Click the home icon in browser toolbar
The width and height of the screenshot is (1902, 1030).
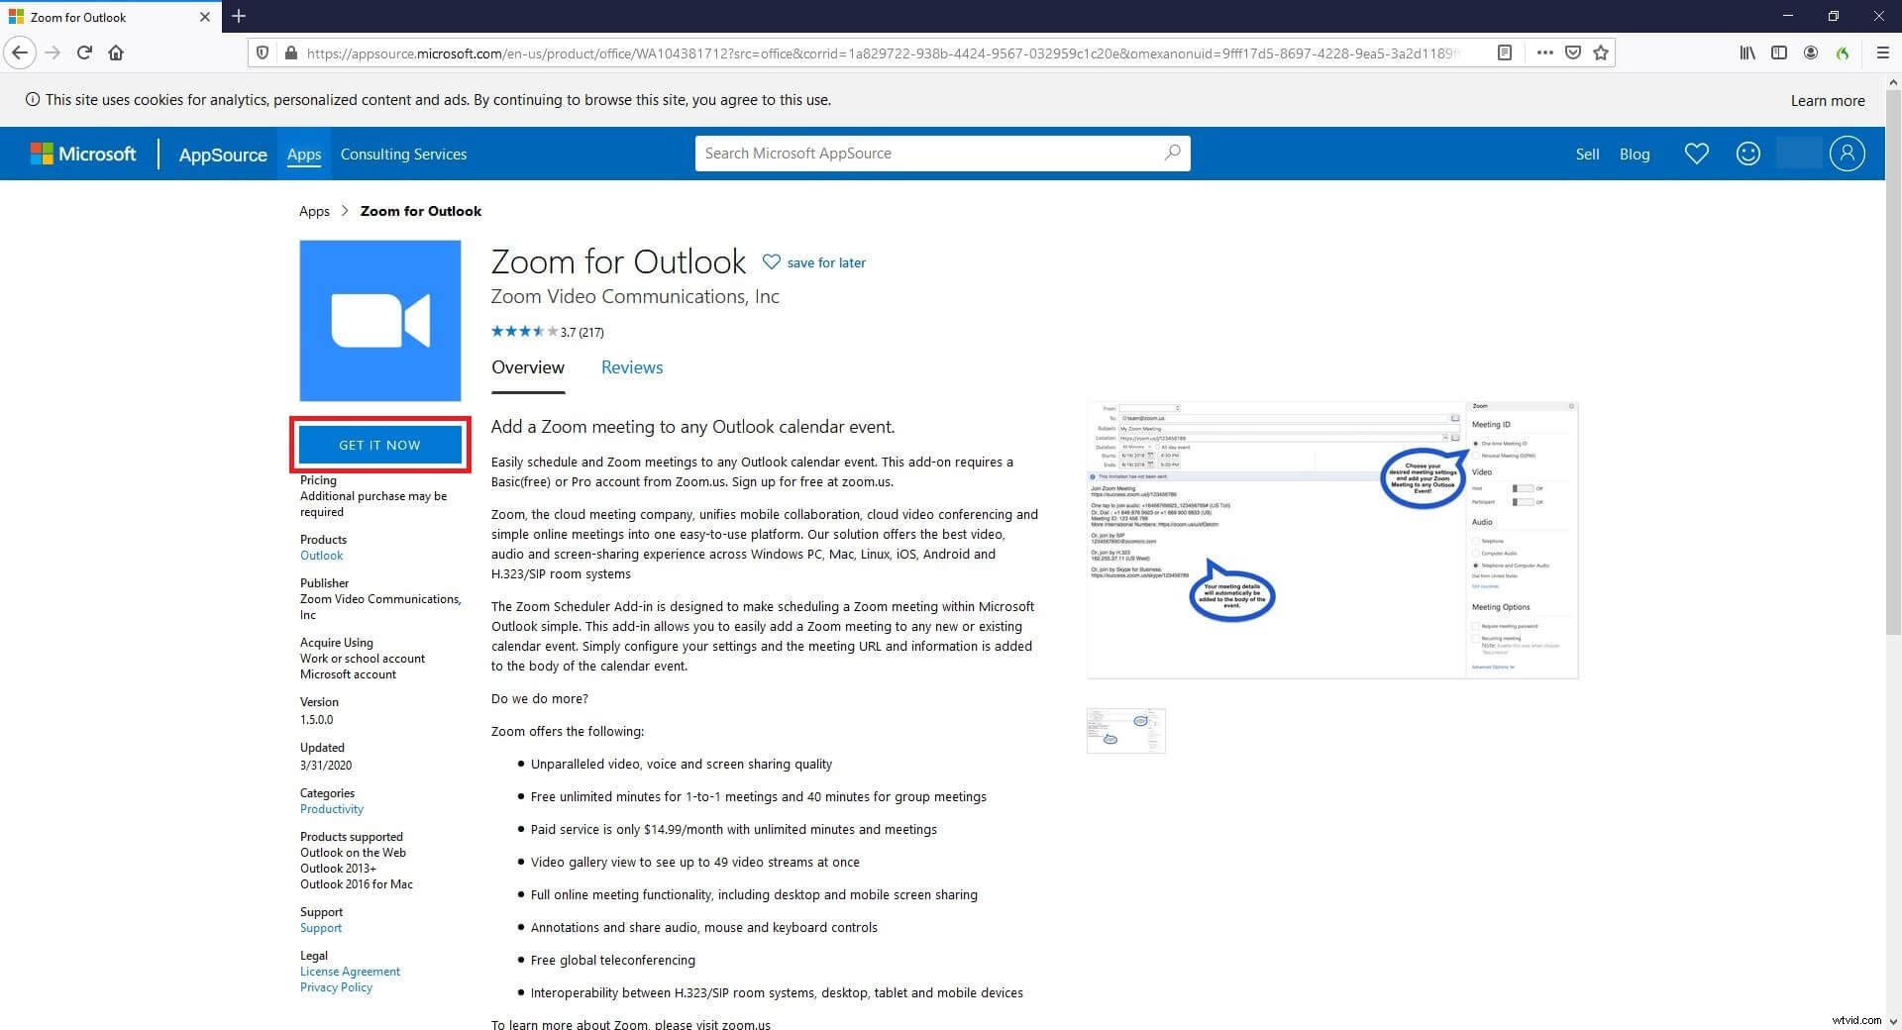pyautogui.click(x=116, y=52)
